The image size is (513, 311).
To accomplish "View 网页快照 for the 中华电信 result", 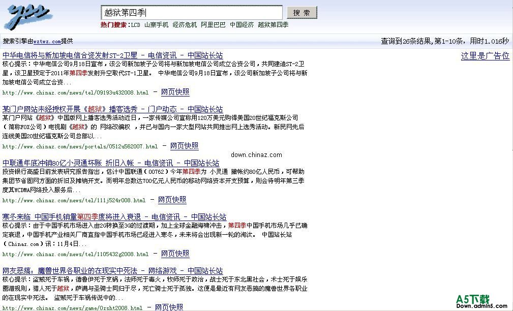I will click(175, 92).
